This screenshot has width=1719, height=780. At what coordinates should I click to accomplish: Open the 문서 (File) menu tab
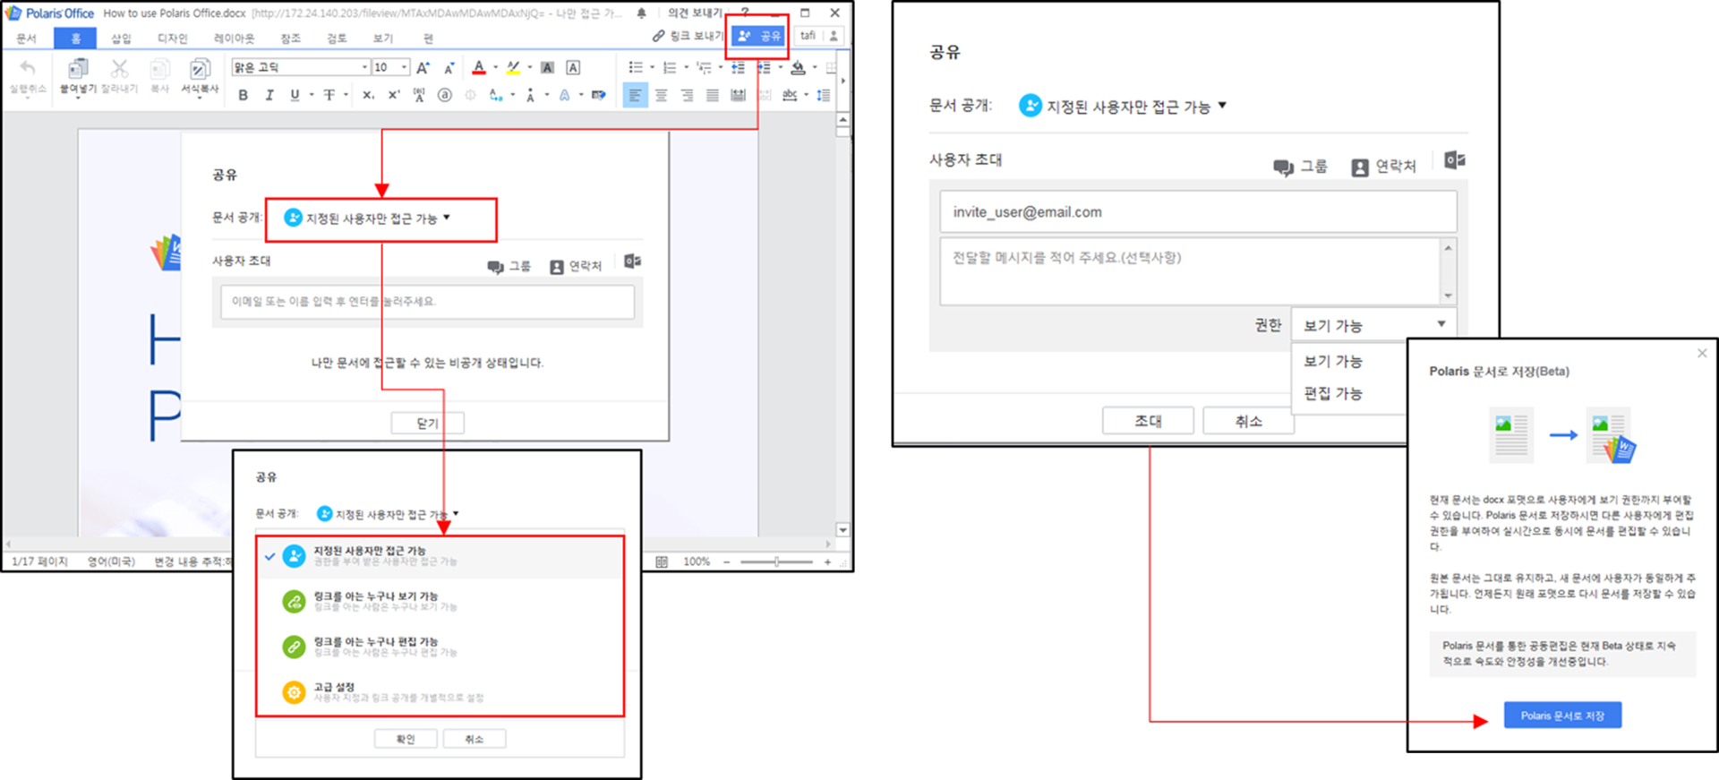pyautogui.click(x=27, y=38)
